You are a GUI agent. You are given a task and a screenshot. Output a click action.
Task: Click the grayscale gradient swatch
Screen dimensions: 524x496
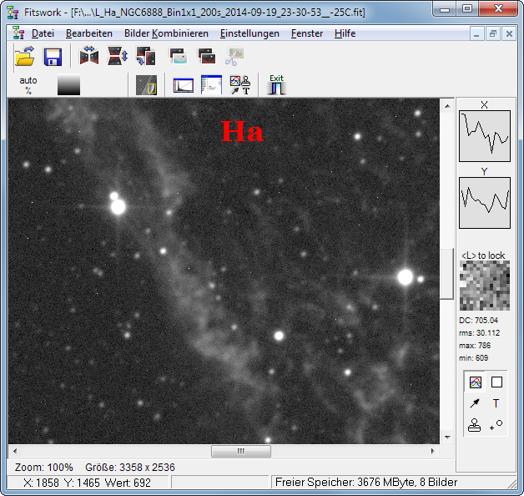point(68,85)
